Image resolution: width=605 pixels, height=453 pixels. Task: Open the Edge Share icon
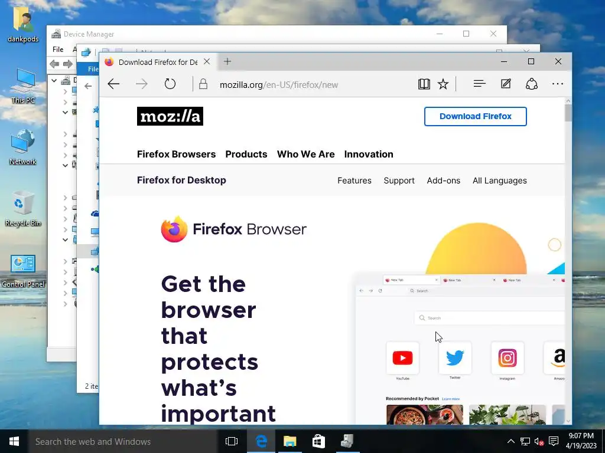pyautogui.click(x=531, y=84)
